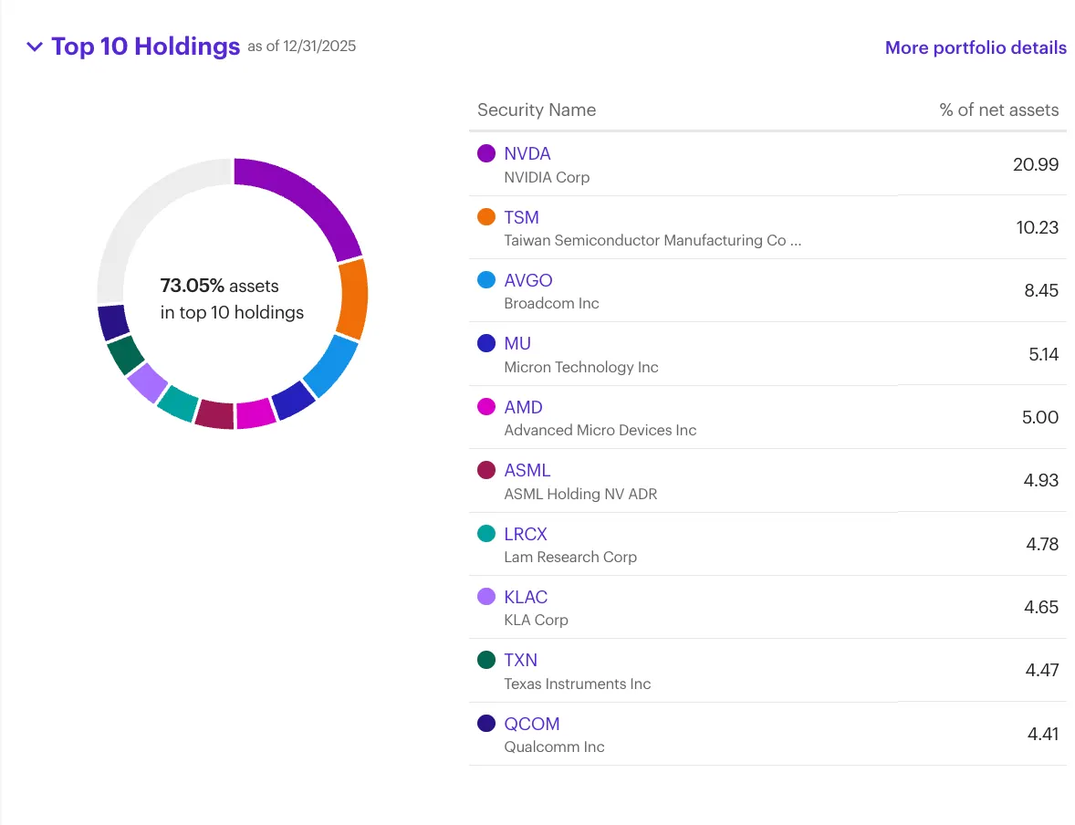Click the light blue AVGO legend dot

tap(486, 280)
